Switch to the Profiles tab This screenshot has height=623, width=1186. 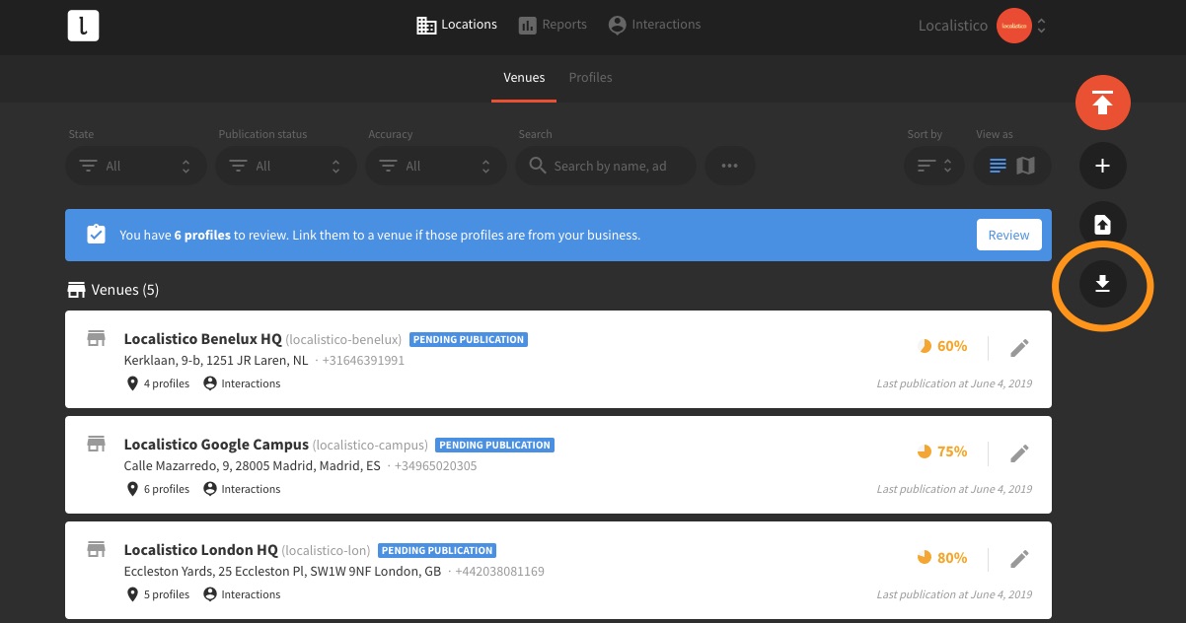pyautogui.click(x=591, y=77)
